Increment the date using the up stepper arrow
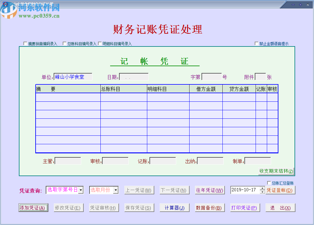 click(262, 188)
